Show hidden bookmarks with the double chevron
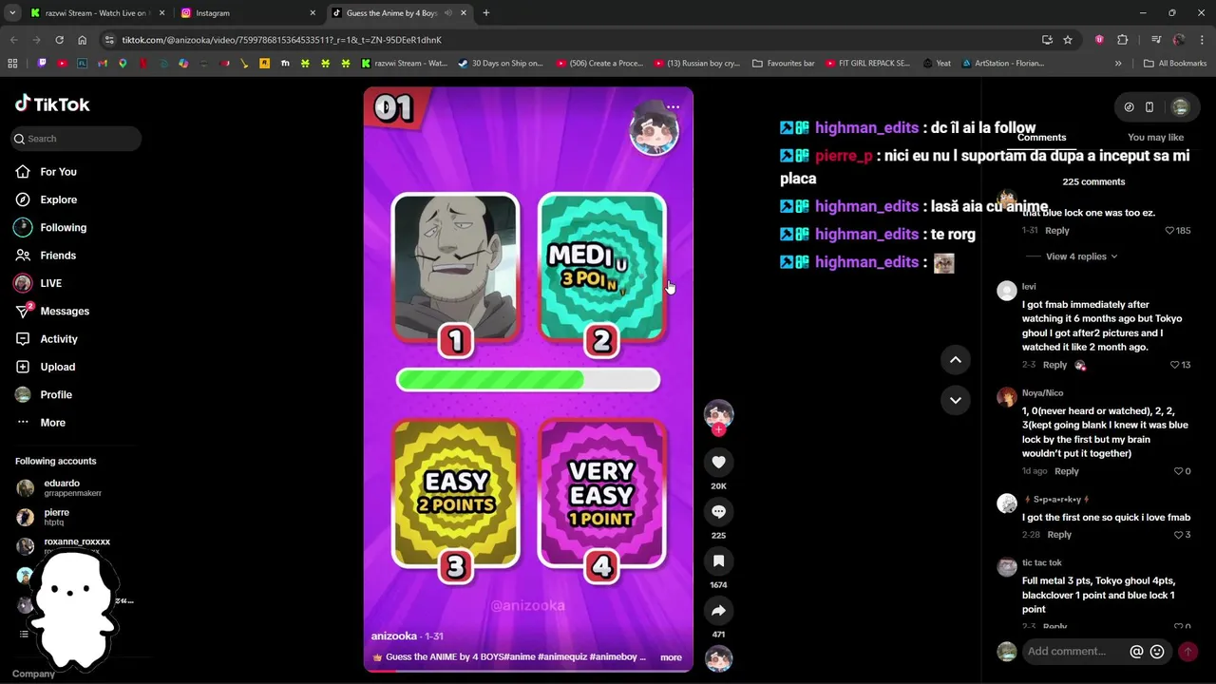This screenshot has width=1216, height=684. 1118,64
